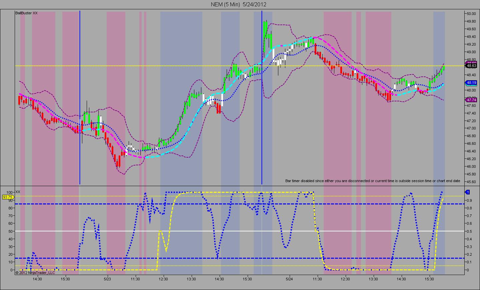
Task: Click the blue 1 marker on oscillator scale
Action: 468,192
